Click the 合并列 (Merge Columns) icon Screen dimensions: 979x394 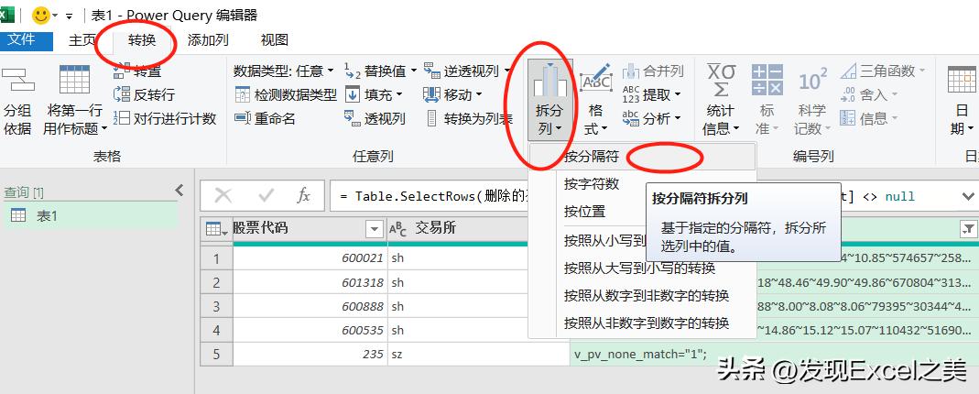pos(631,71)
